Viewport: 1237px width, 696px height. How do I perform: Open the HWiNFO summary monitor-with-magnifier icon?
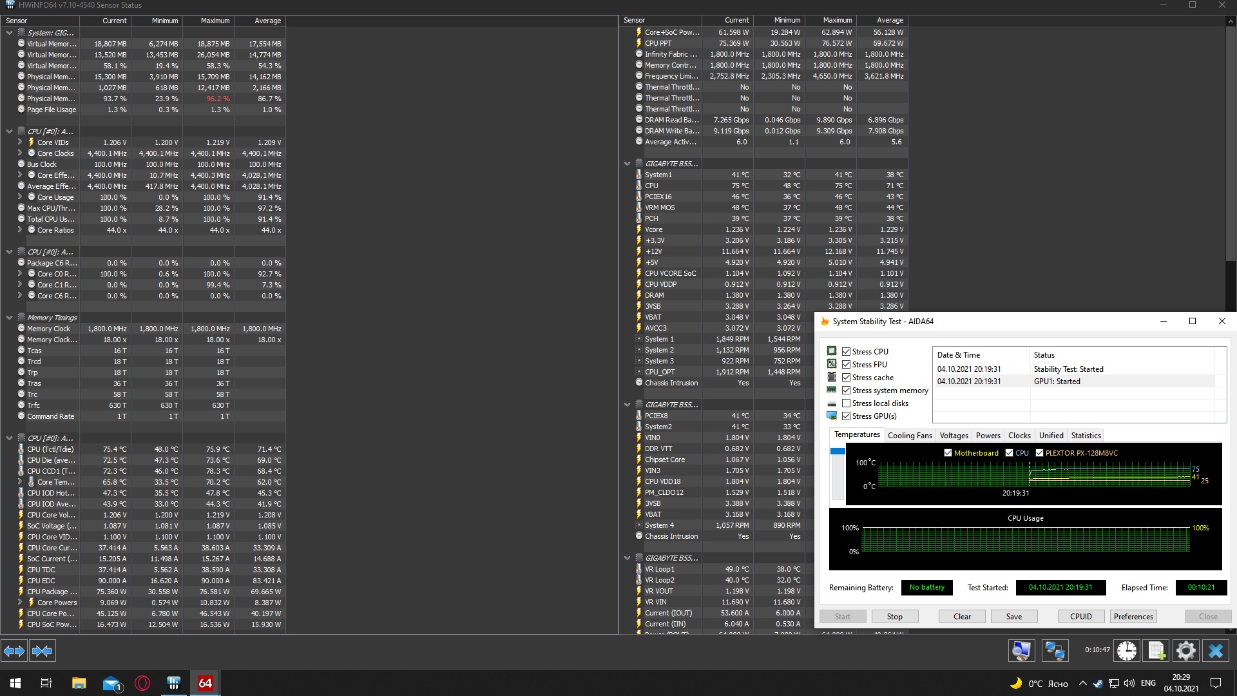click(1021, 651)
